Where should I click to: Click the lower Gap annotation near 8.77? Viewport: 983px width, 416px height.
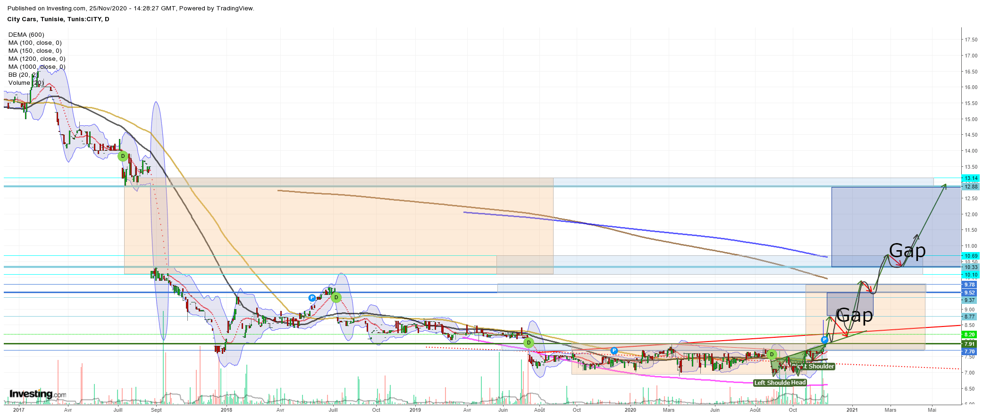pos(854,315)
